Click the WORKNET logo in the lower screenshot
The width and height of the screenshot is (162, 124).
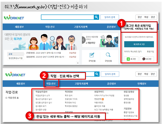15,74
